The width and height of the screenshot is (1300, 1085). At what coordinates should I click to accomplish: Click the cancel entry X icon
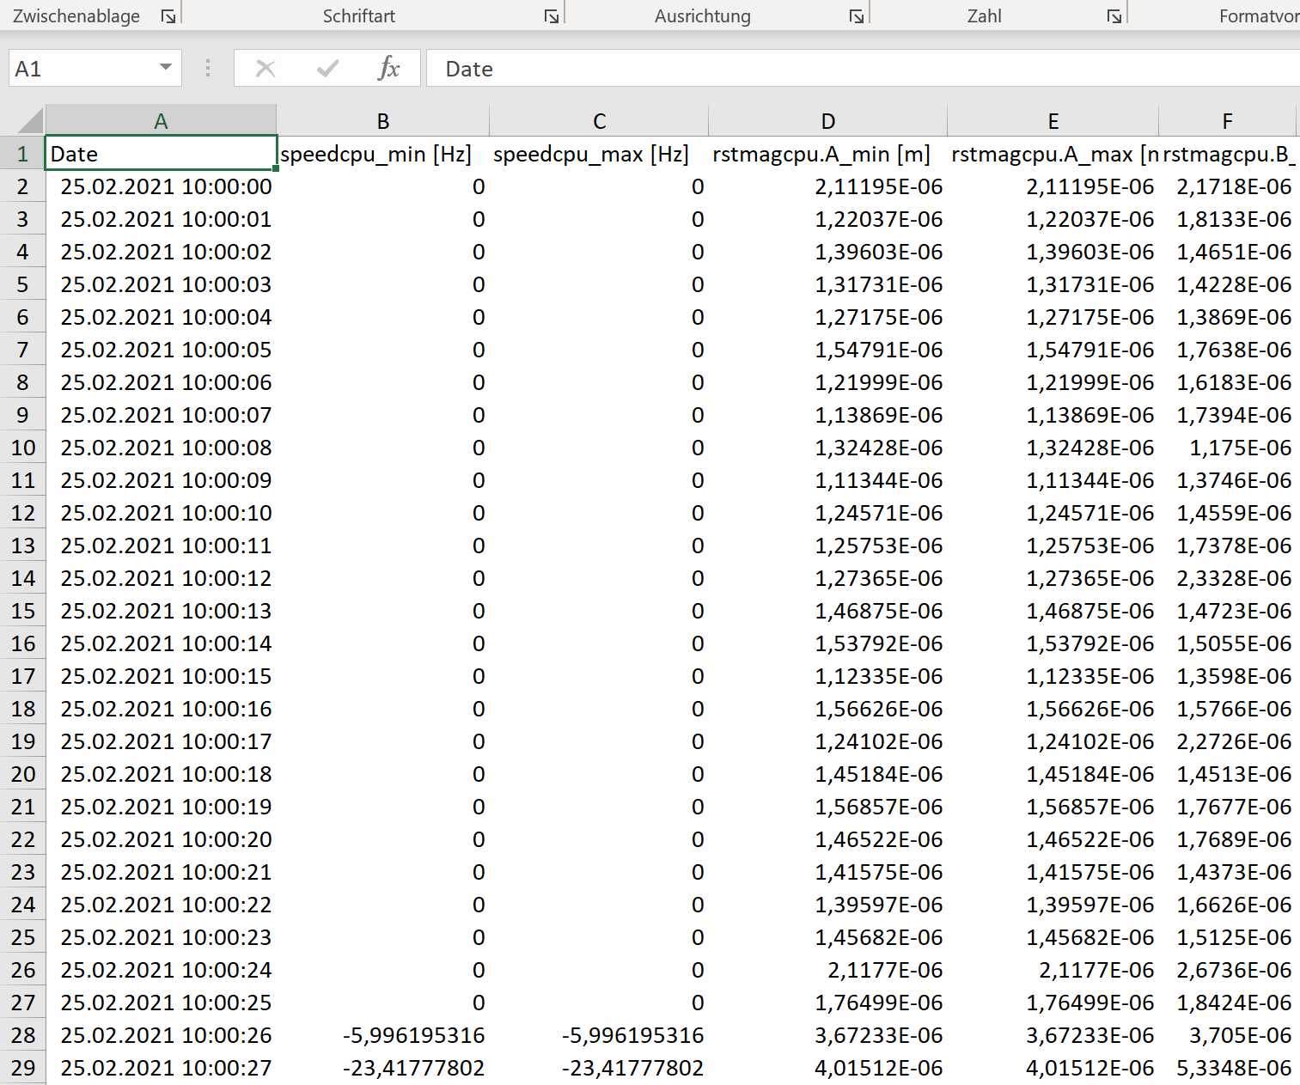click(265, 69)
